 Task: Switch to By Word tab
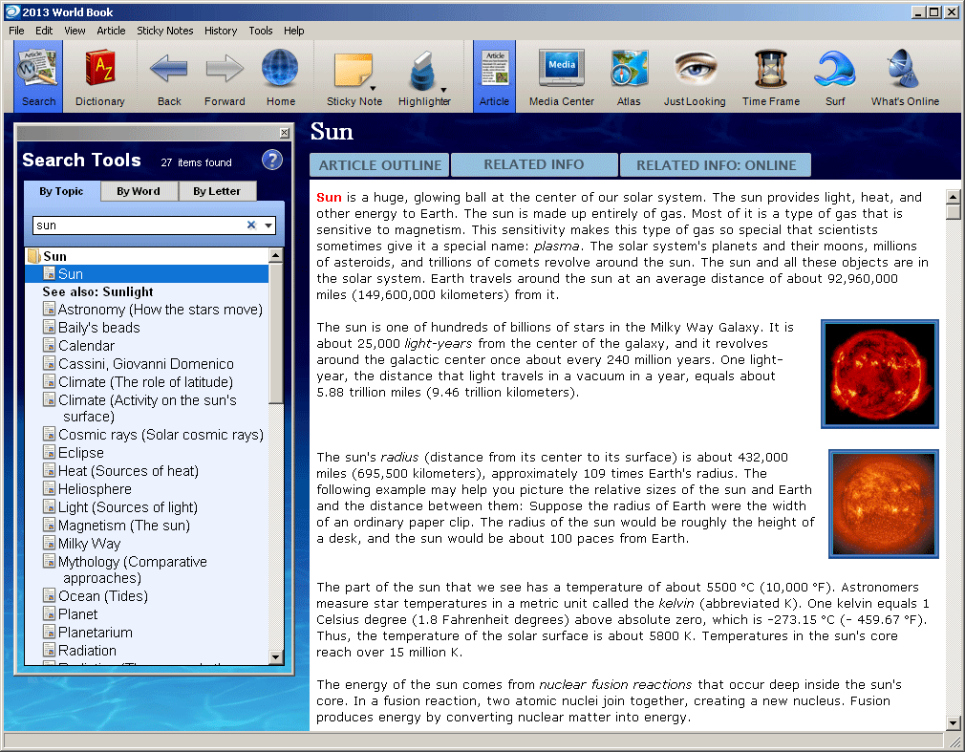139,191
